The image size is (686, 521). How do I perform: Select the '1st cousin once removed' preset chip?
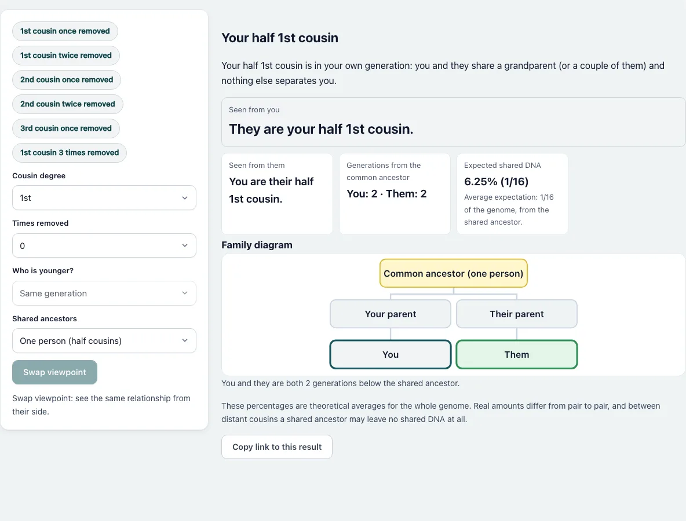65,31
